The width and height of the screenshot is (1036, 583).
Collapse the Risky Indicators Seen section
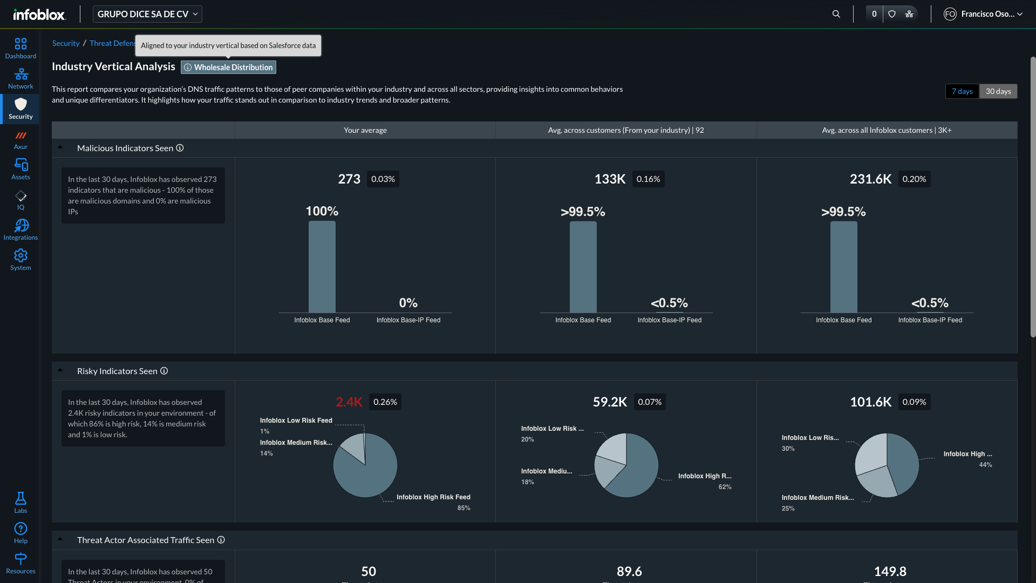[x=60, y=370]
